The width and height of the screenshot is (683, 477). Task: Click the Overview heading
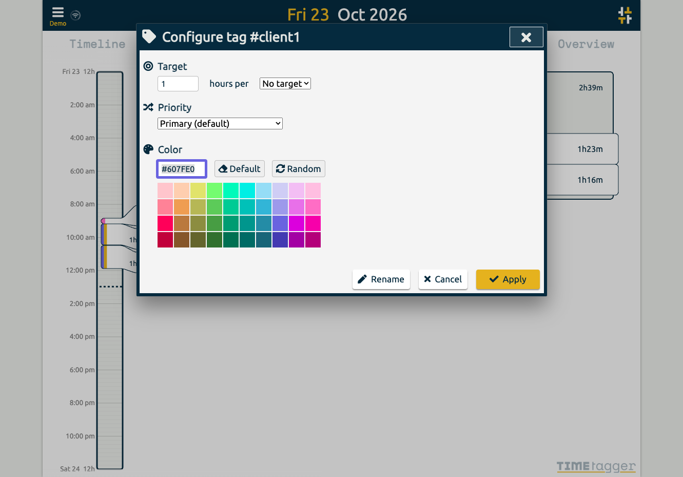(586, 44)
